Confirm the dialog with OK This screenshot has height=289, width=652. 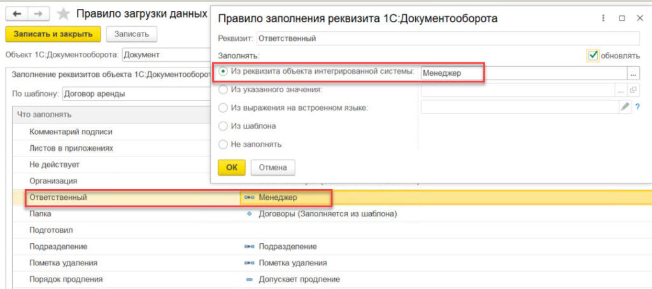tap(232, 167)
